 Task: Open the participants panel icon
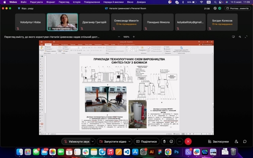point(236,141)
